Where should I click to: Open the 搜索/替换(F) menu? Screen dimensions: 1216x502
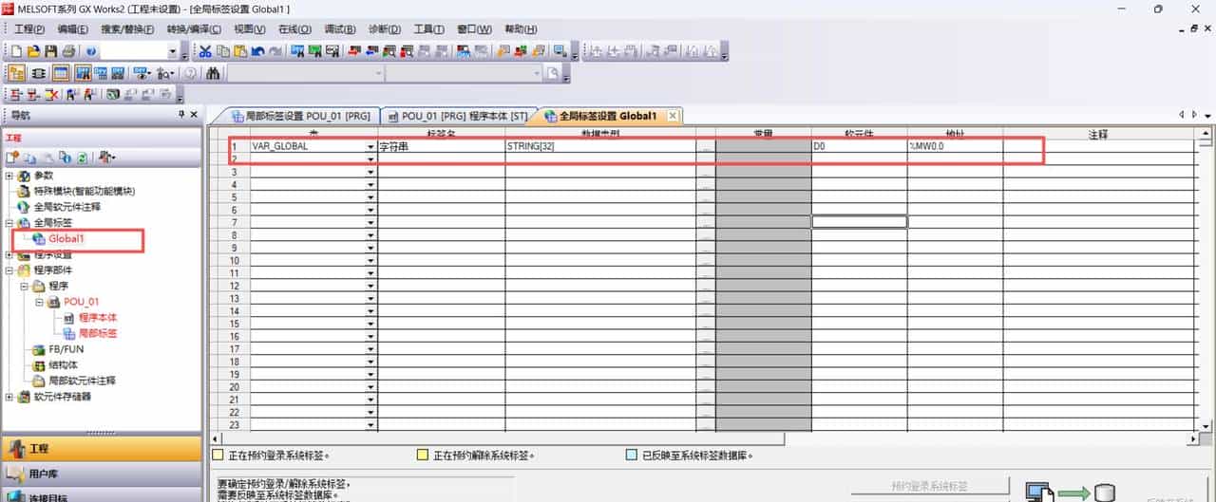click(x=127, y=29)
